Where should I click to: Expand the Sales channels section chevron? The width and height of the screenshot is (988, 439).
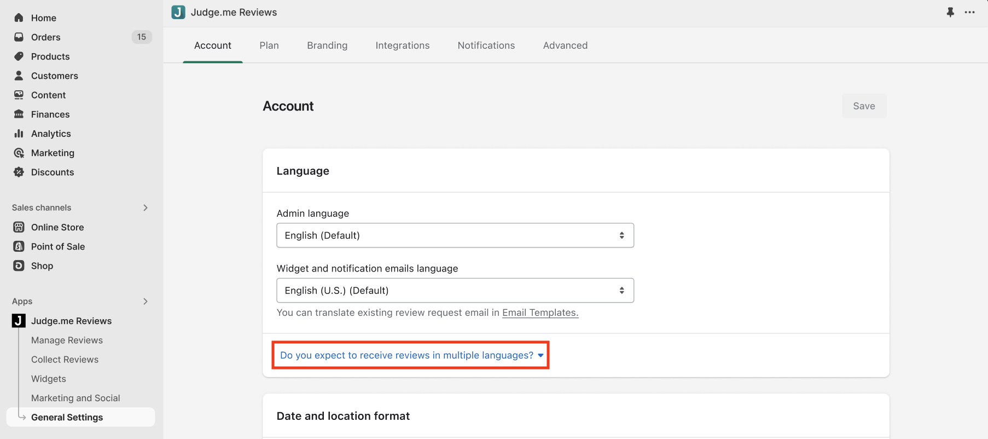(x=146, y=207)
